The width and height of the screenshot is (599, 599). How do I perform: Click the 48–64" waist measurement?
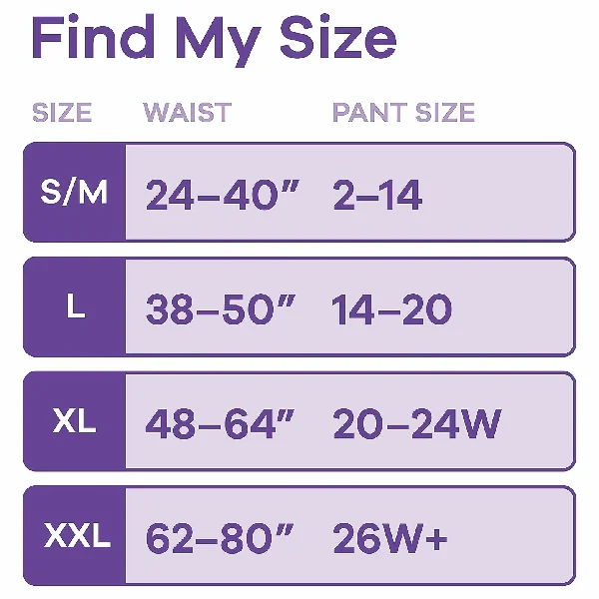click(221, 424)
